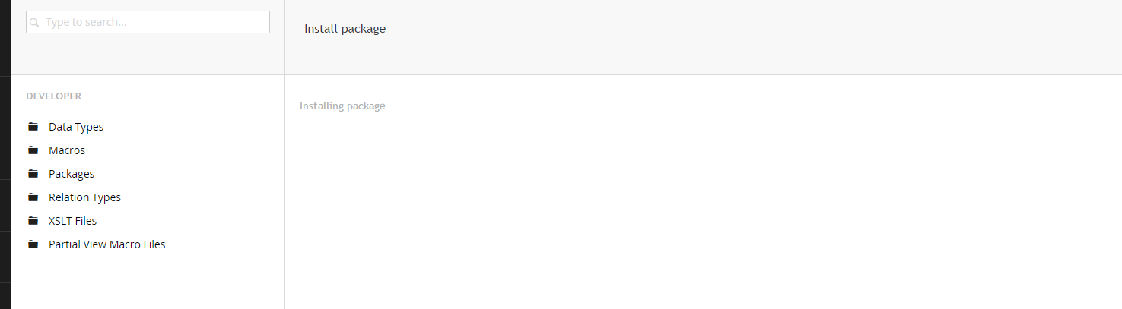Click the dark section bar at far left

pos(5,154)
